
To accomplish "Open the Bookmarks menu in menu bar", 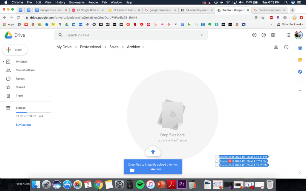I will click(x=76, y=2).
